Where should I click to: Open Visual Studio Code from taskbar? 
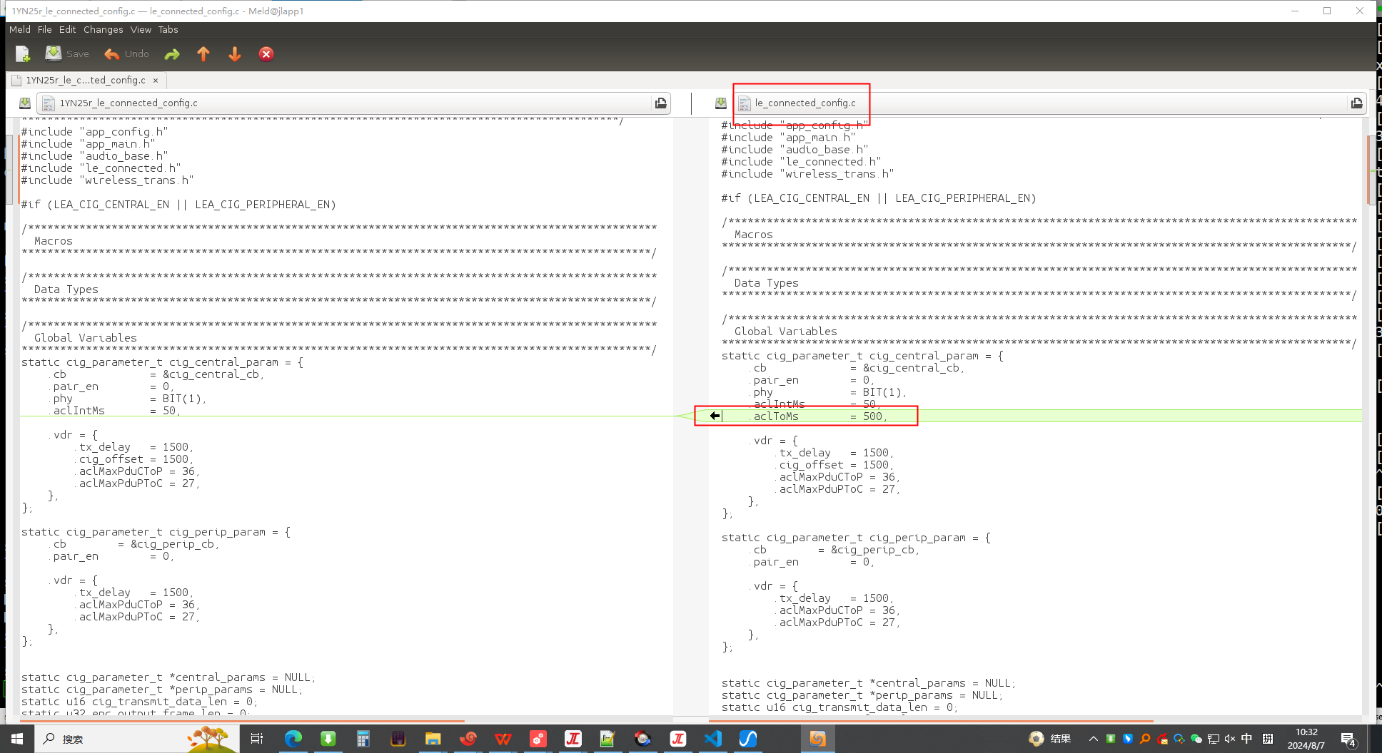pos(712,739)
